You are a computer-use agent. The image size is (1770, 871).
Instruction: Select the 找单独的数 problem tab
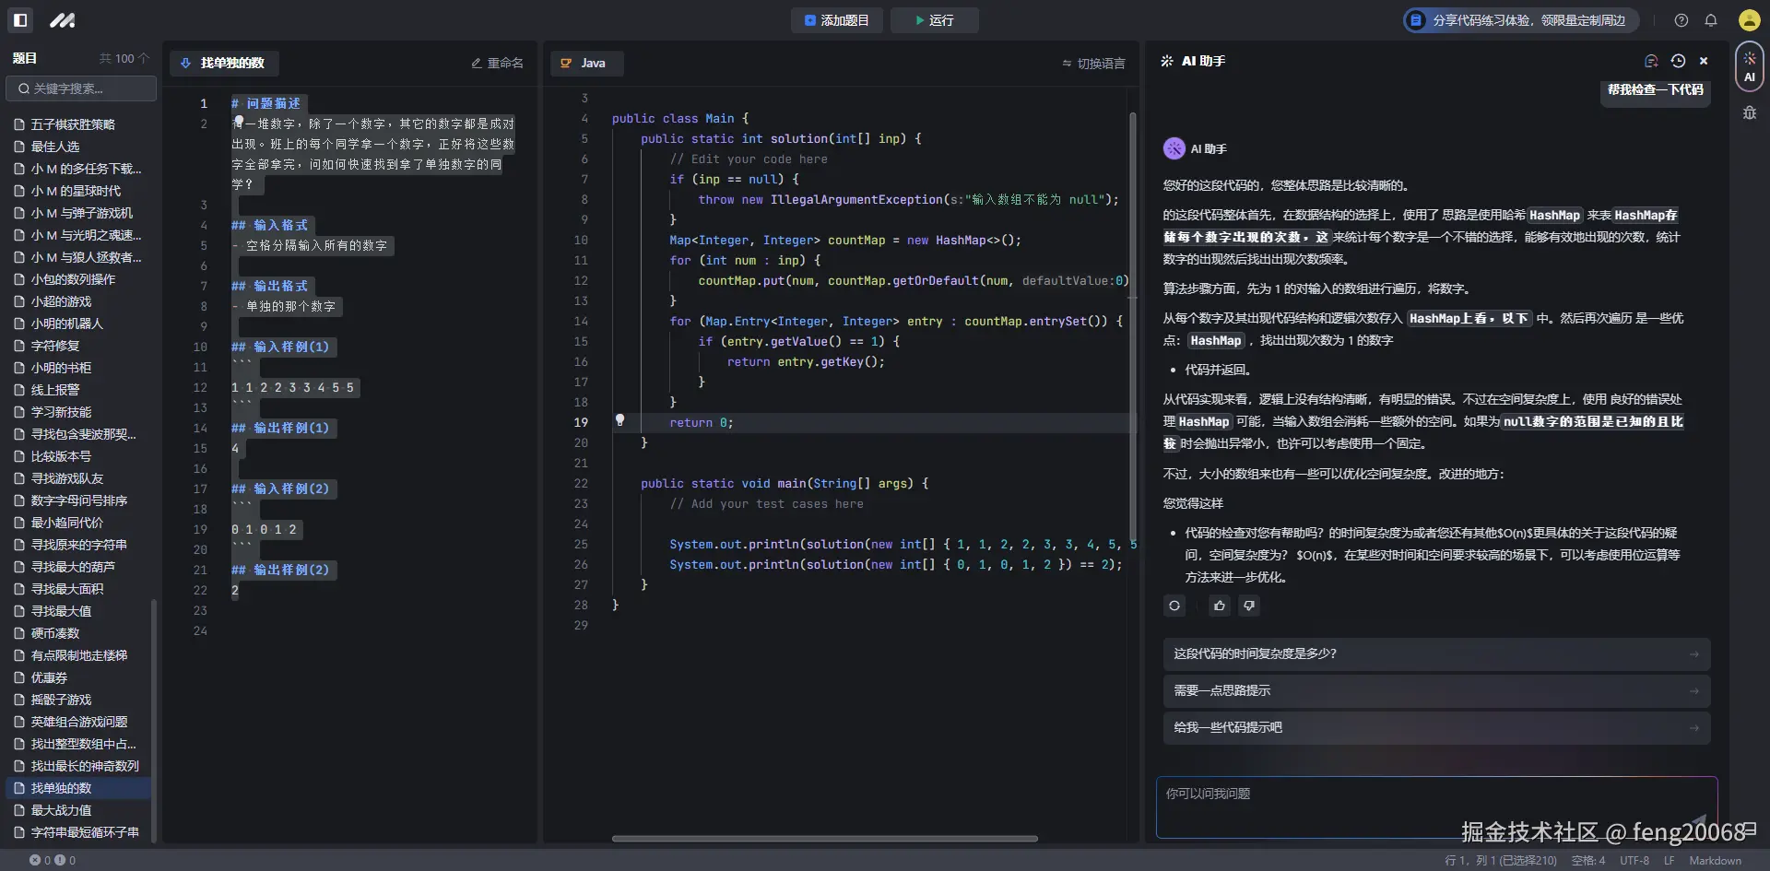pyautogui.click(x=224, y=64)
